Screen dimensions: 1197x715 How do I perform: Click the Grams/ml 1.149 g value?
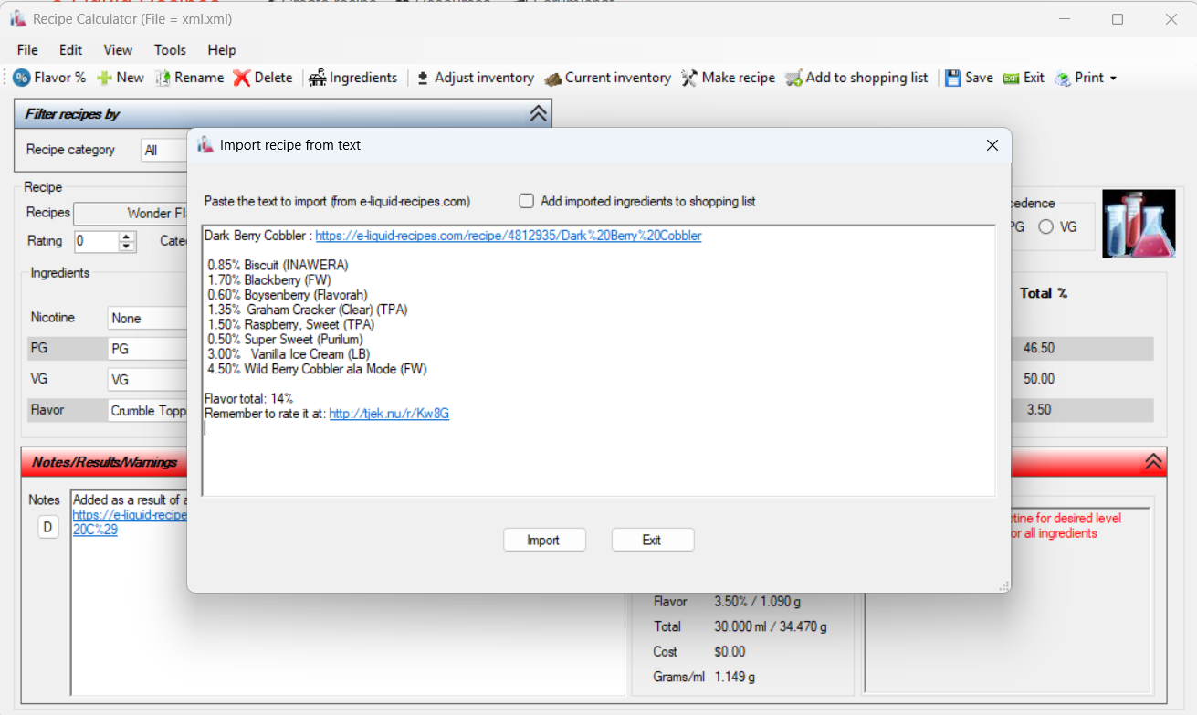(735, 677)
